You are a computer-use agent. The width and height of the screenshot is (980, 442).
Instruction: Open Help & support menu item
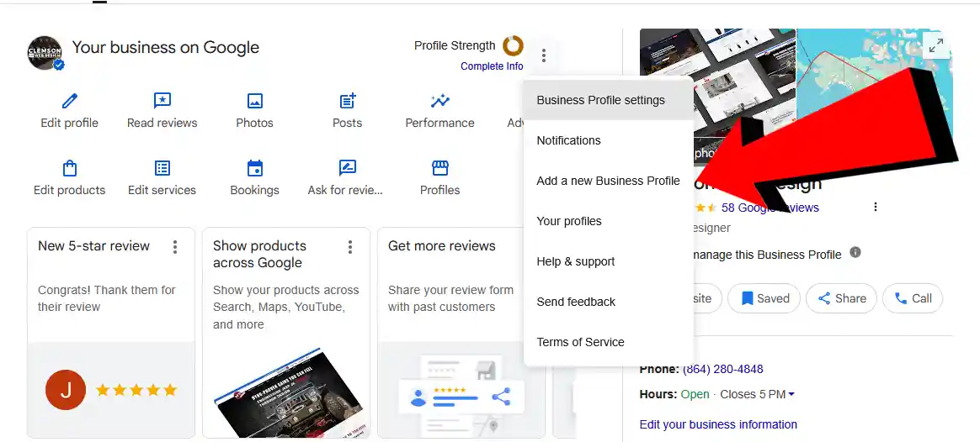609,261
